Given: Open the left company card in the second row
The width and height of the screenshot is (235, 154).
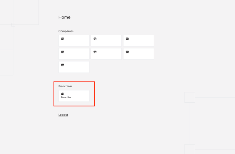Looking at the screenshot, I should 74,54.
